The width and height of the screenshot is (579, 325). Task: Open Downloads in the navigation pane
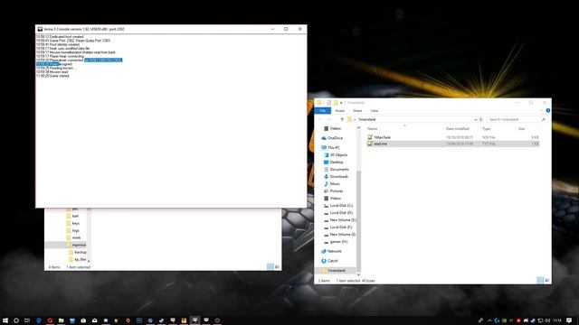click(339, 177)
